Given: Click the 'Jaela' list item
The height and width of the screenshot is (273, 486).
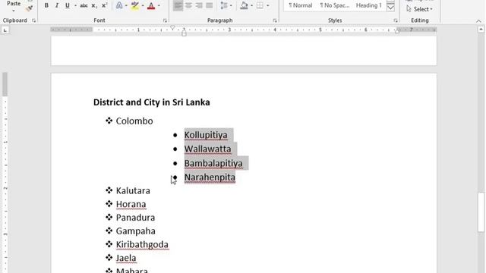Looking at the screenshot, I should pyautogui.click(x=126, y=258).
